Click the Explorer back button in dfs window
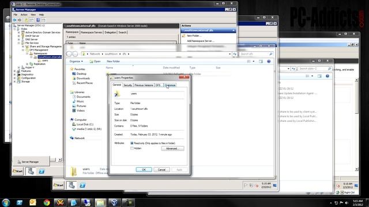Screen dimensions: 369x207 [x=69, y=54]
